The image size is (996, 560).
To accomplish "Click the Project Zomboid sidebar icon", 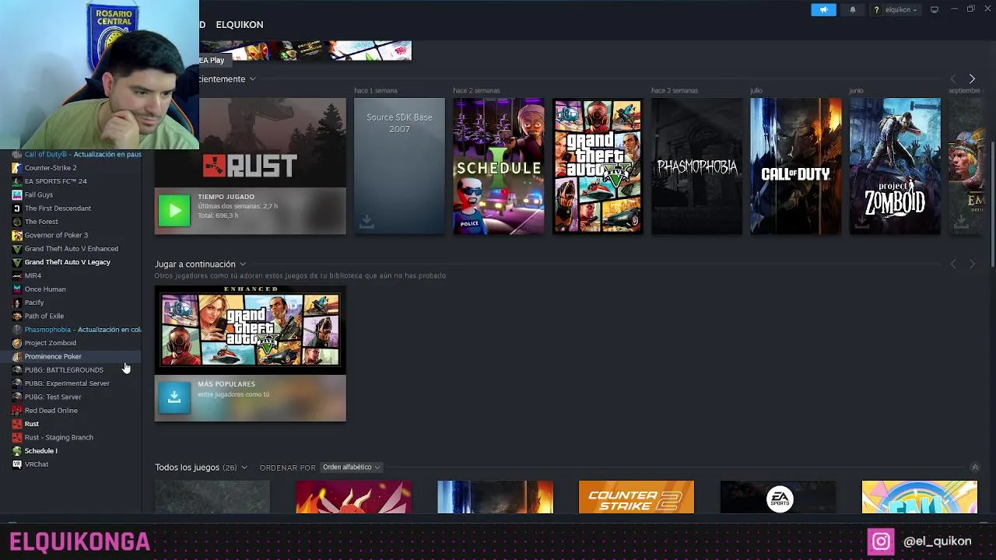I will pos(17,343).
